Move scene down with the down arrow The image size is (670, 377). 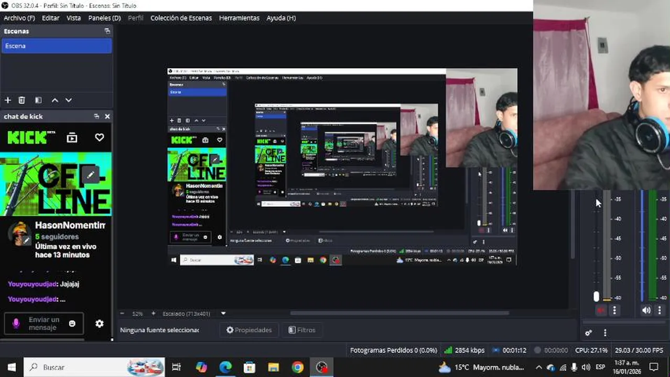68,100
